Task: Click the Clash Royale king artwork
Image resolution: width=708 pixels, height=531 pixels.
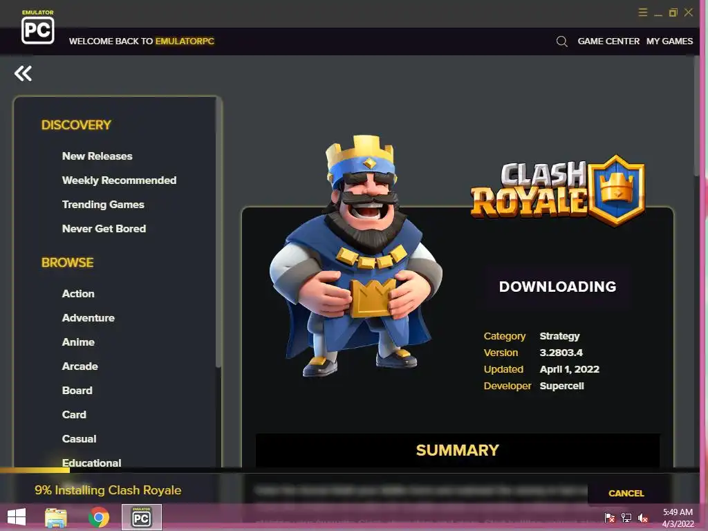Action: (356, 256)
